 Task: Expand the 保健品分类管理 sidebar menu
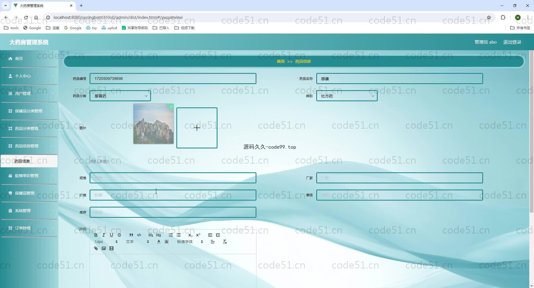tap(29, 111)
